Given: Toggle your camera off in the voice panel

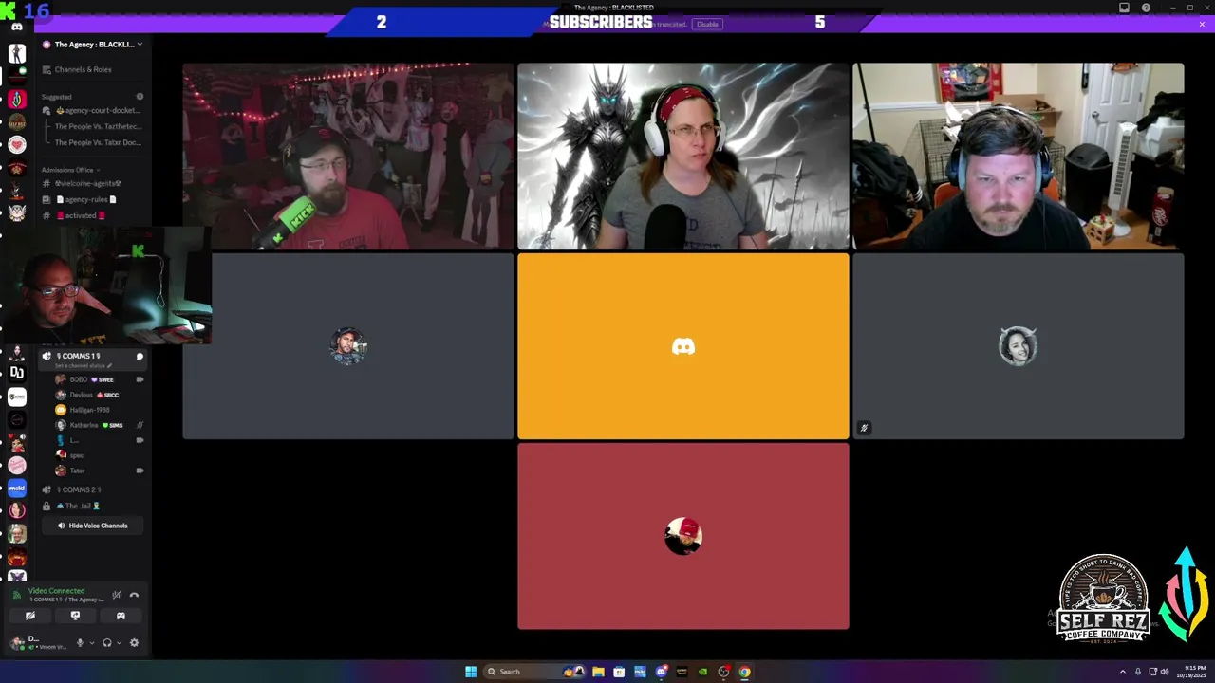Looking at the screenshot, I should tap(29, 616).
